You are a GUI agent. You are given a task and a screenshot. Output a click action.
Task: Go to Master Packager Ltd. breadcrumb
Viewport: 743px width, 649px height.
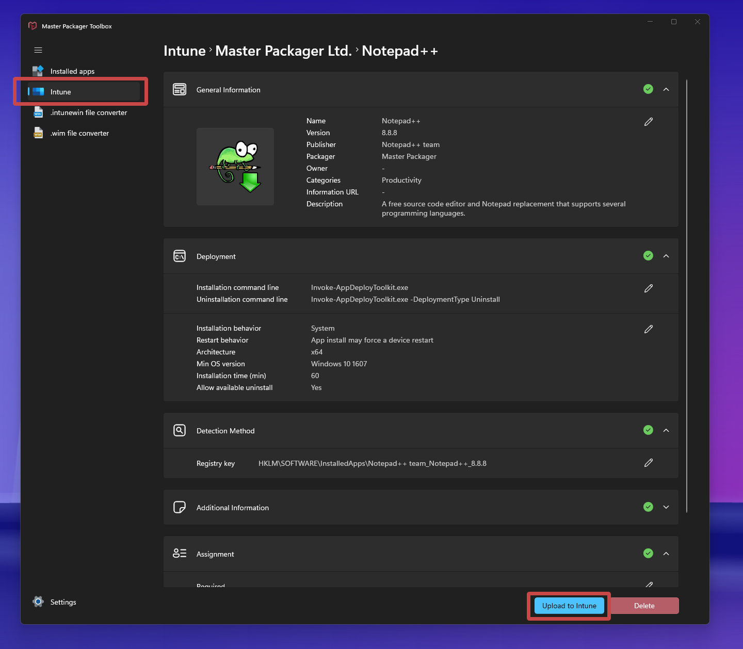(x=283, y=51)
